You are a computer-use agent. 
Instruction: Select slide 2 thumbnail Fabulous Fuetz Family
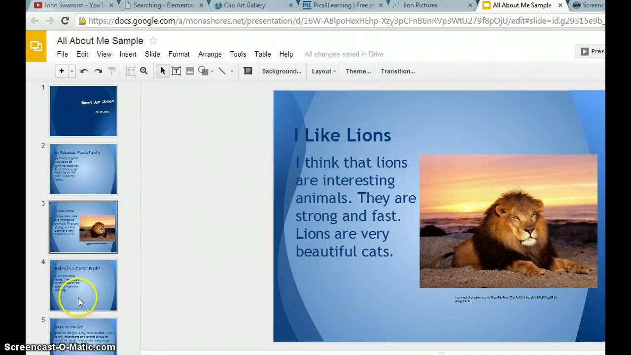click(83, 169)
